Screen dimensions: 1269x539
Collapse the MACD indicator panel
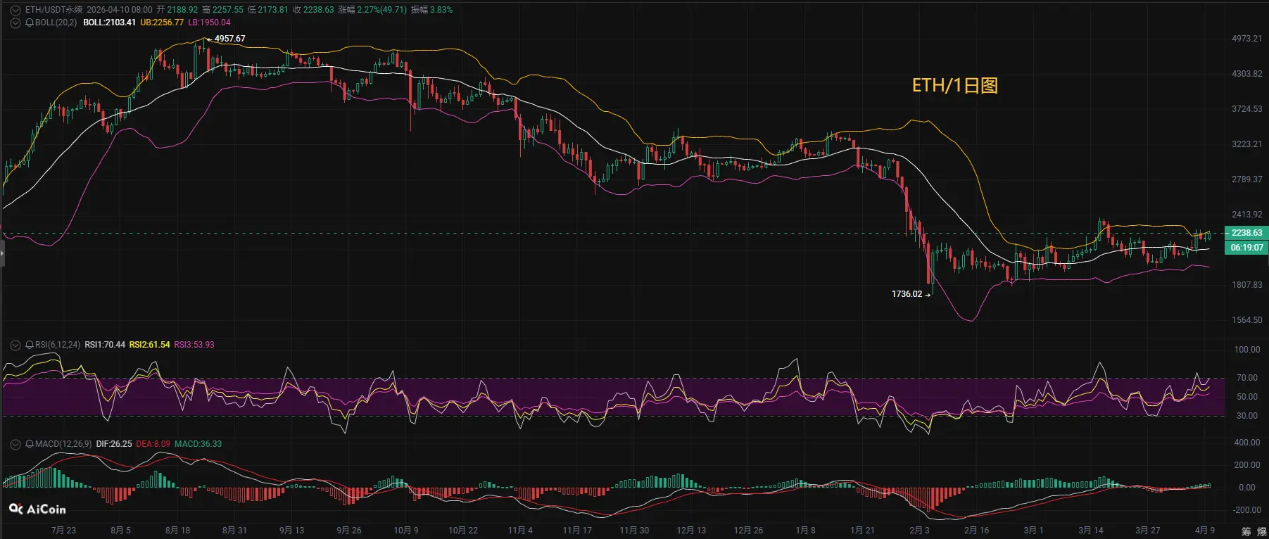tap(15, 444)
